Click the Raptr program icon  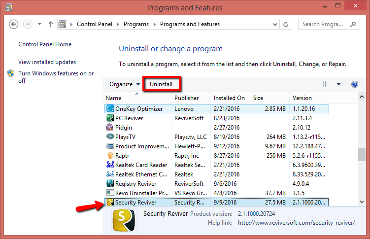tap(110, 156)
